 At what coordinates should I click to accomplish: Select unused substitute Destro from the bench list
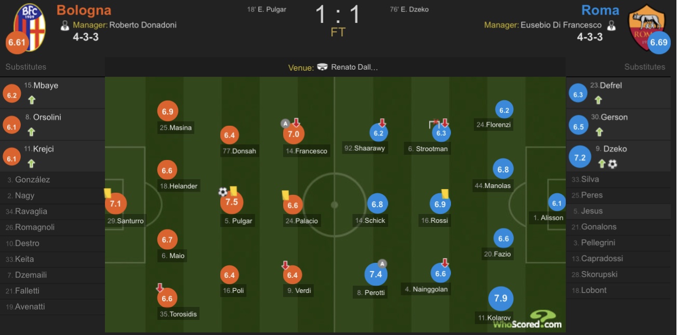[52, 243]
